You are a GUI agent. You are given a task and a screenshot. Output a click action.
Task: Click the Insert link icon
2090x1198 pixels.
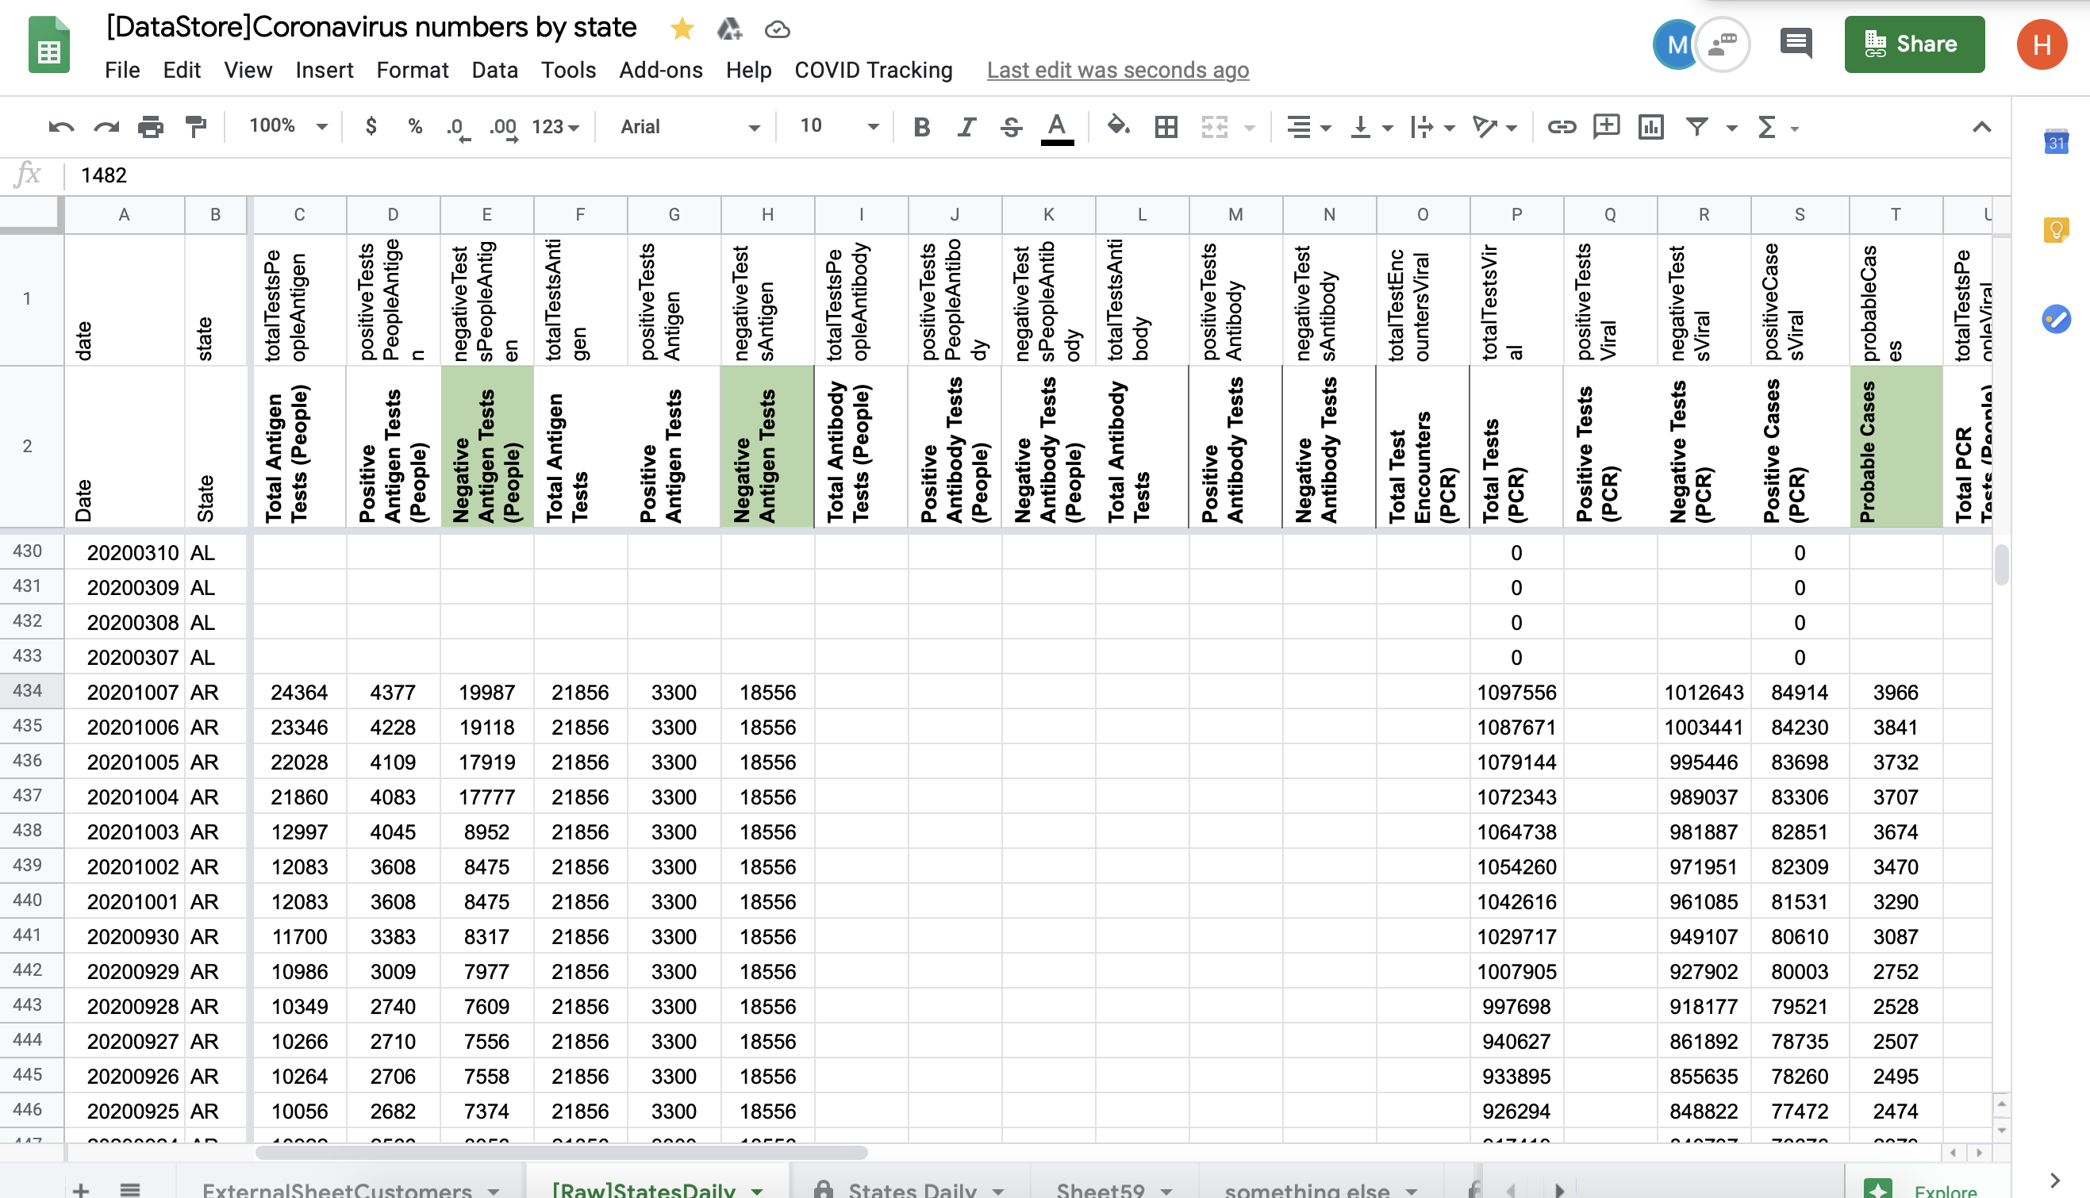[x=1561, y=127]
